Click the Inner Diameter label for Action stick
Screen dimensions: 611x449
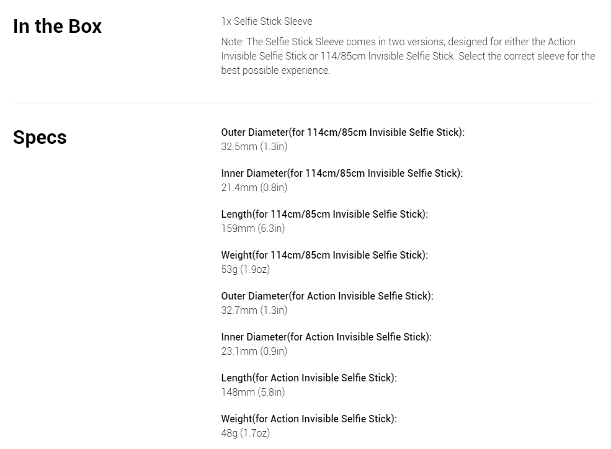pyautogui.click(x=326, y=337)
